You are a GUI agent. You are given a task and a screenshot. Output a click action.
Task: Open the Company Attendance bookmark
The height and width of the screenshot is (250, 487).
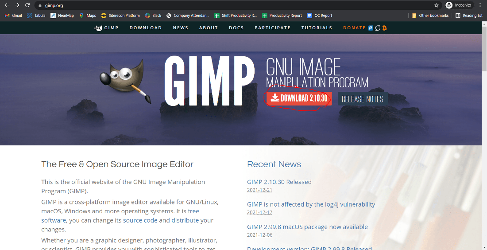coord(188,16)
